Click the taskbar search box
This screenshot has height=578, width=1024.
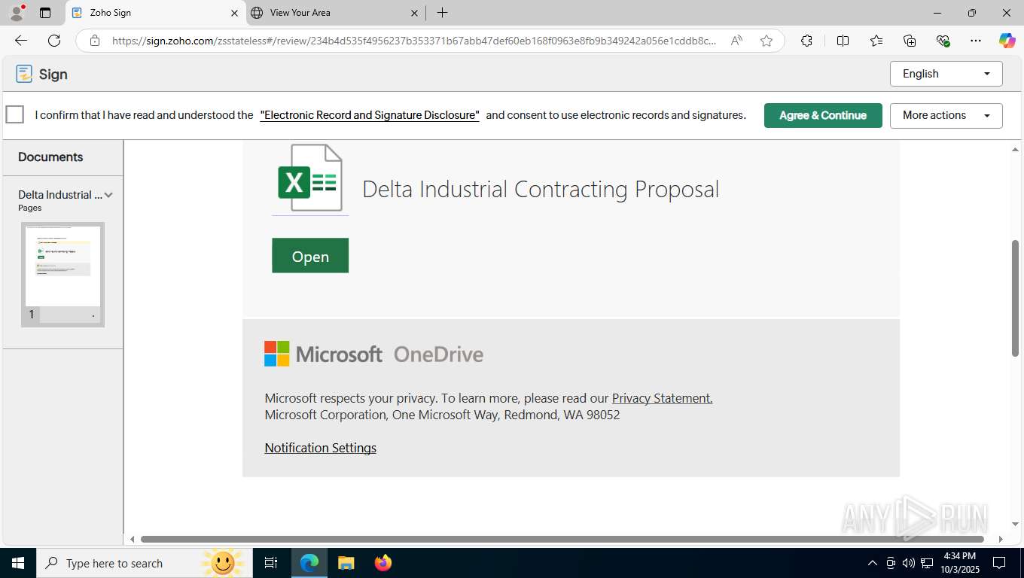click(x=143, y=563)
